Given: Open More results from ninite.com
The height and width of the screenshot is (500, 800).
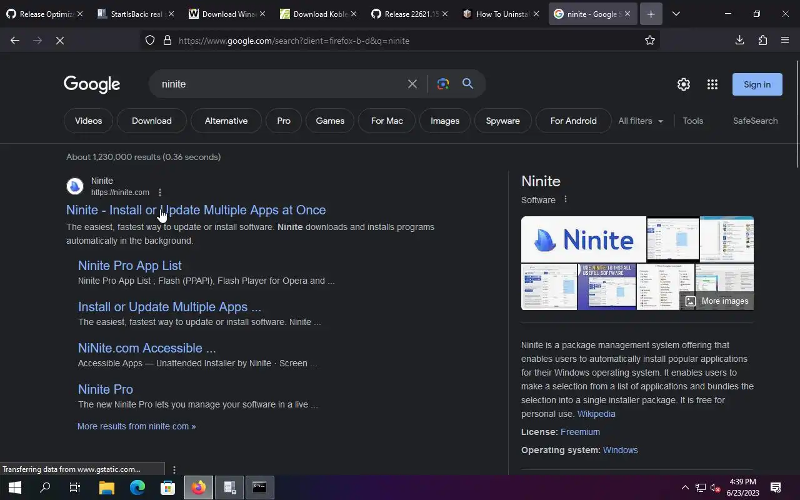Looking at the screenshot, I should [137, 426].
